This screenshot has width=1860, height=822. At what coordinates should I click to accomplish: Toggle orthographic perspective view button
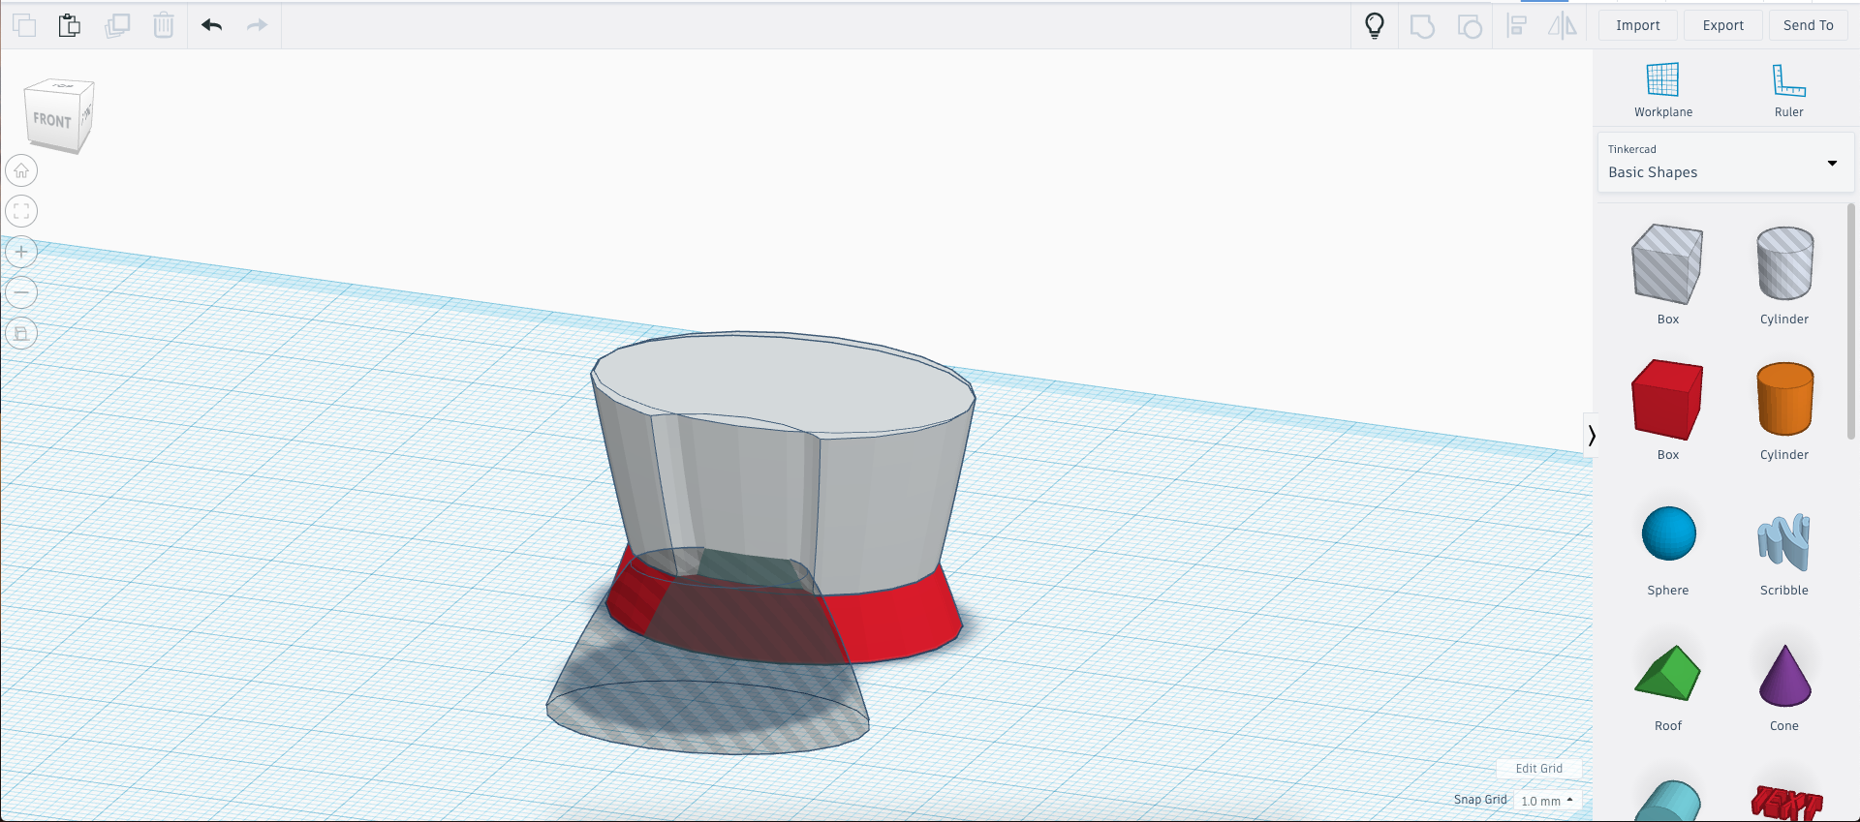pos(21,333)
